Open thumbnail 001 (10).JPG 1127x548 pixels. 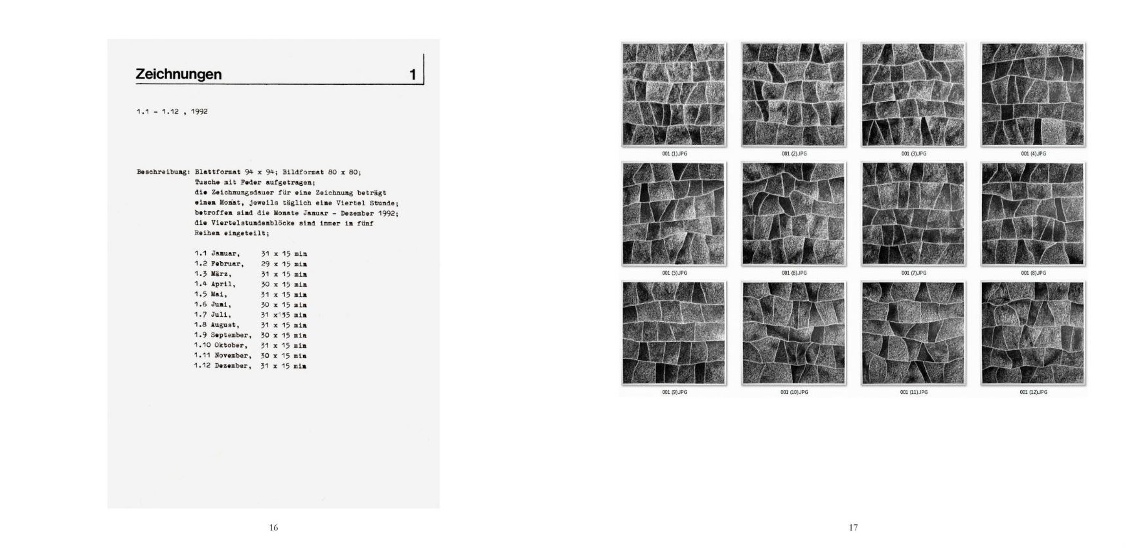[x=793, y=333]
